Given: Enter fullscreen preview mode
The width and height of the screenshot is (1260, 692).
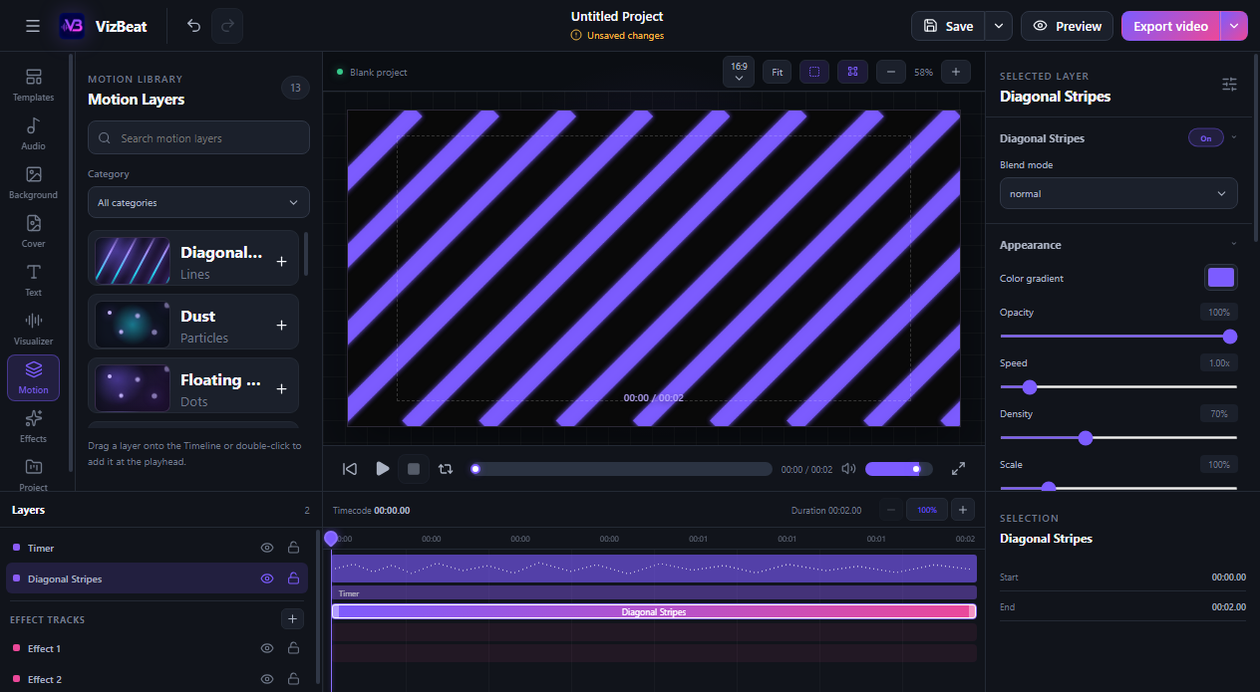Looking at the screenshot, I should (x=958, y=468).
